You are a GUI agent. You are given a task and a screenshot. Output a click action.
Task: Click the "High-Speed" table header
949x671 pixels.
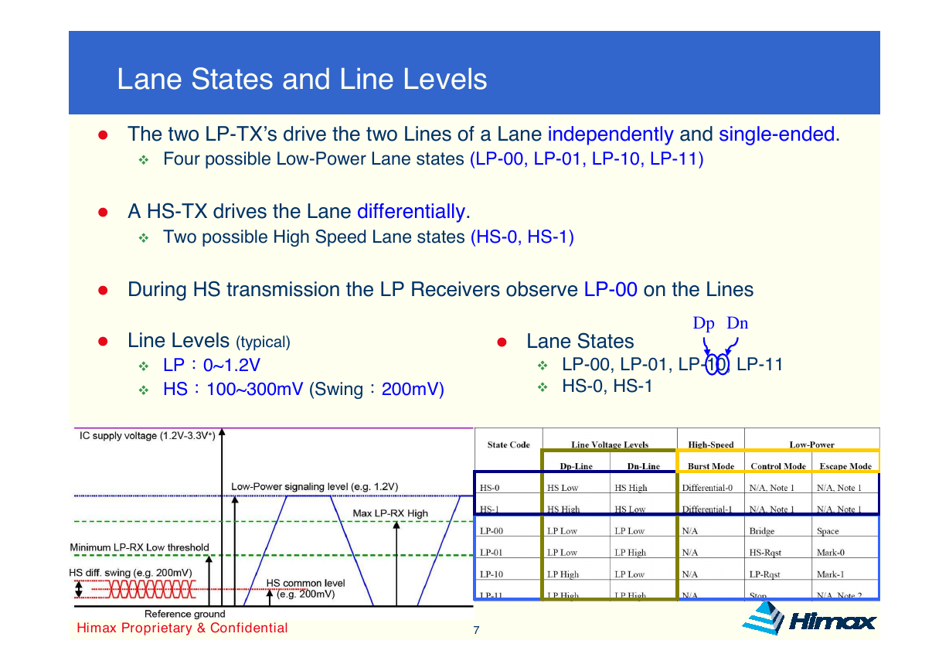(x=711, y=444)
